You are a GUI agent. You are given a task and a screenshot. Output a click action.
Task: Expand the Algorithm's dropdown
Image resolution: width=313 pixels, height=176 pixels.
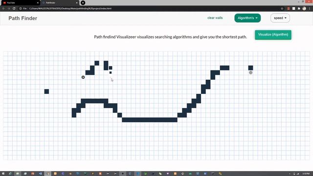coord(247,18)
